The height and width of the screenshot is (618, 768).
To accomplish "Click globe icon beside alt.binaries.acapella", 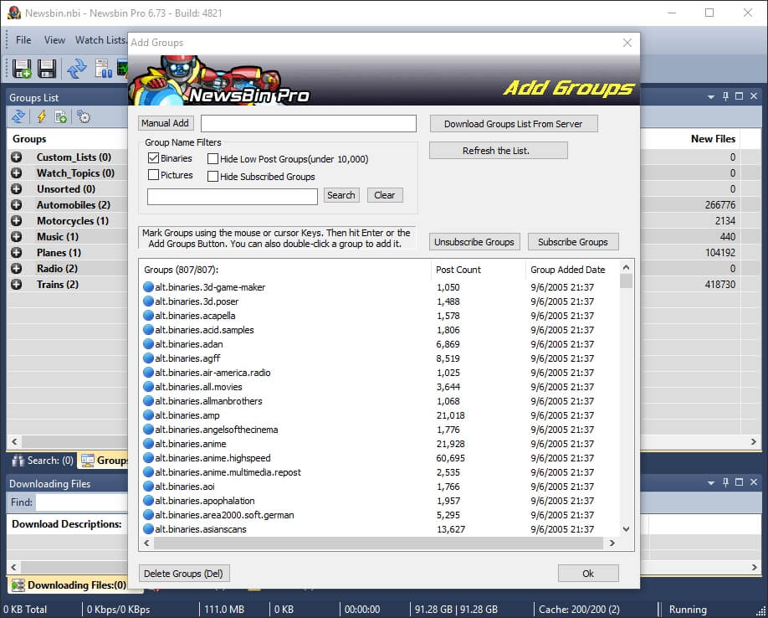I will (148, 316).
